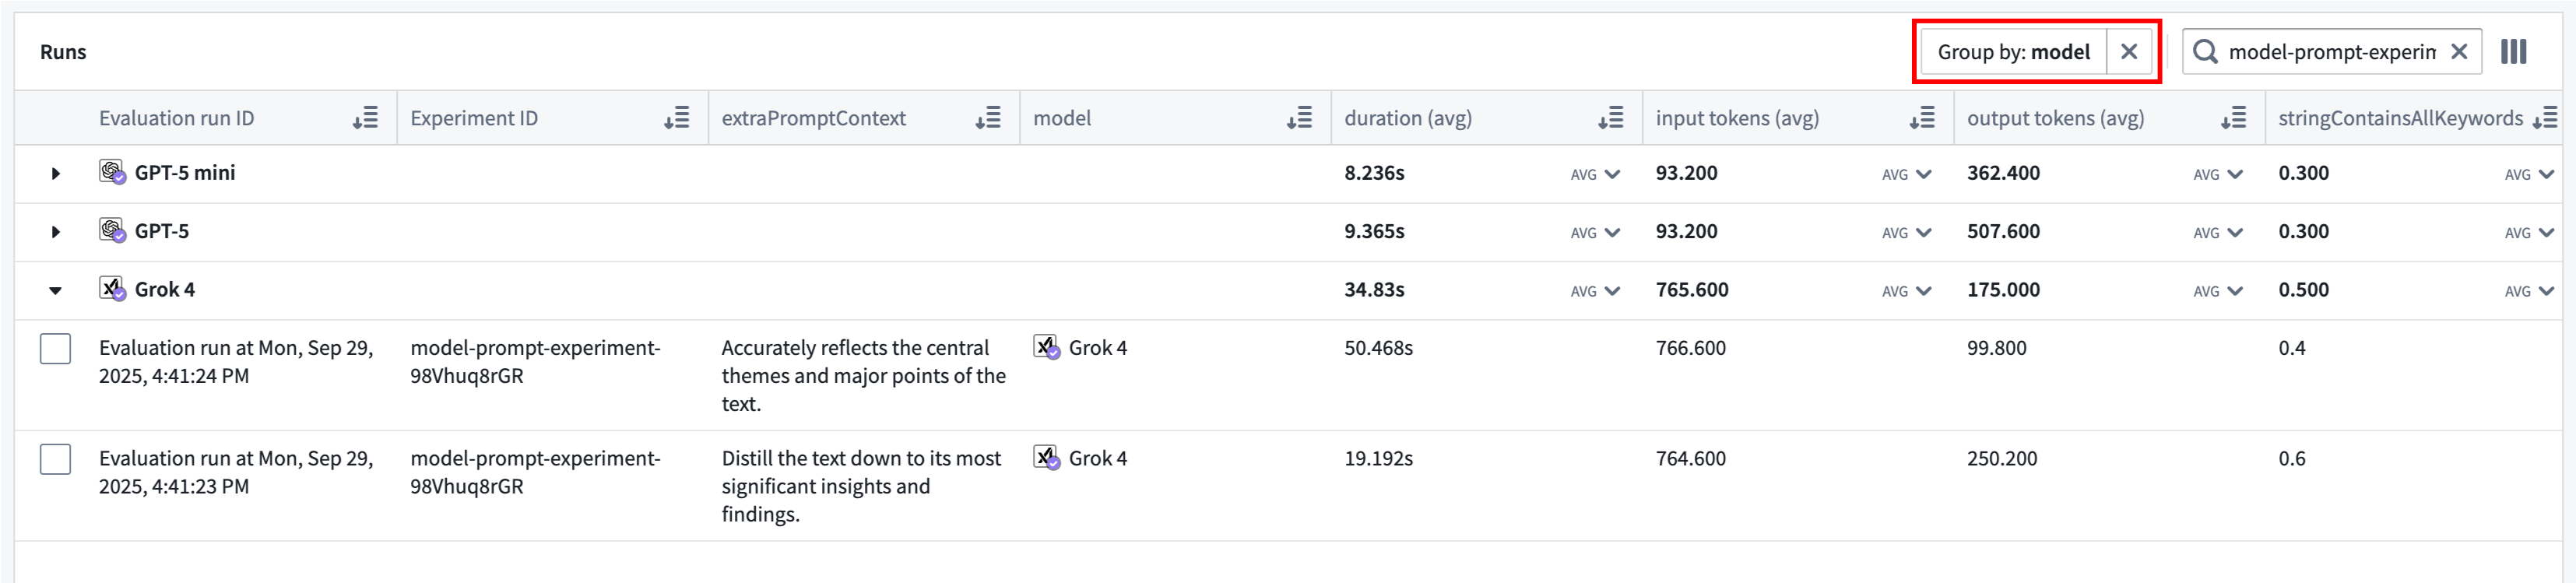2576x583 pixels.
Task: Sort by Evaluation run ID column icon
Action: tap(365, 119)
